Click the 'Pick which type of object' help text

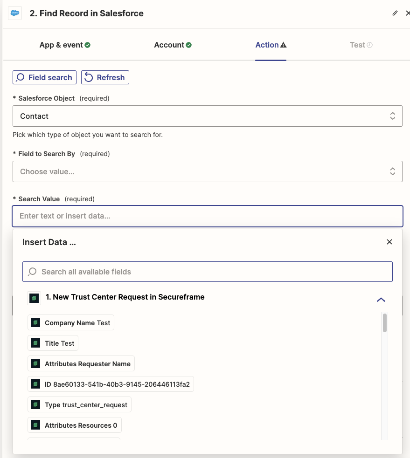[88, 135]
